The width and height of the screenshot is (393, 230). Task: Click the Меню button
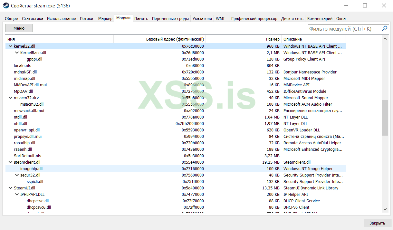pos(19,28)
